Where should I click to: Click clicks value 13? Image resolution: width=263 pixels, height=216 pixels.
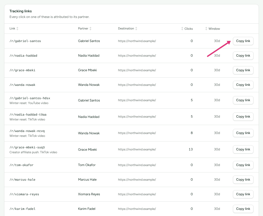coord(191,149)
